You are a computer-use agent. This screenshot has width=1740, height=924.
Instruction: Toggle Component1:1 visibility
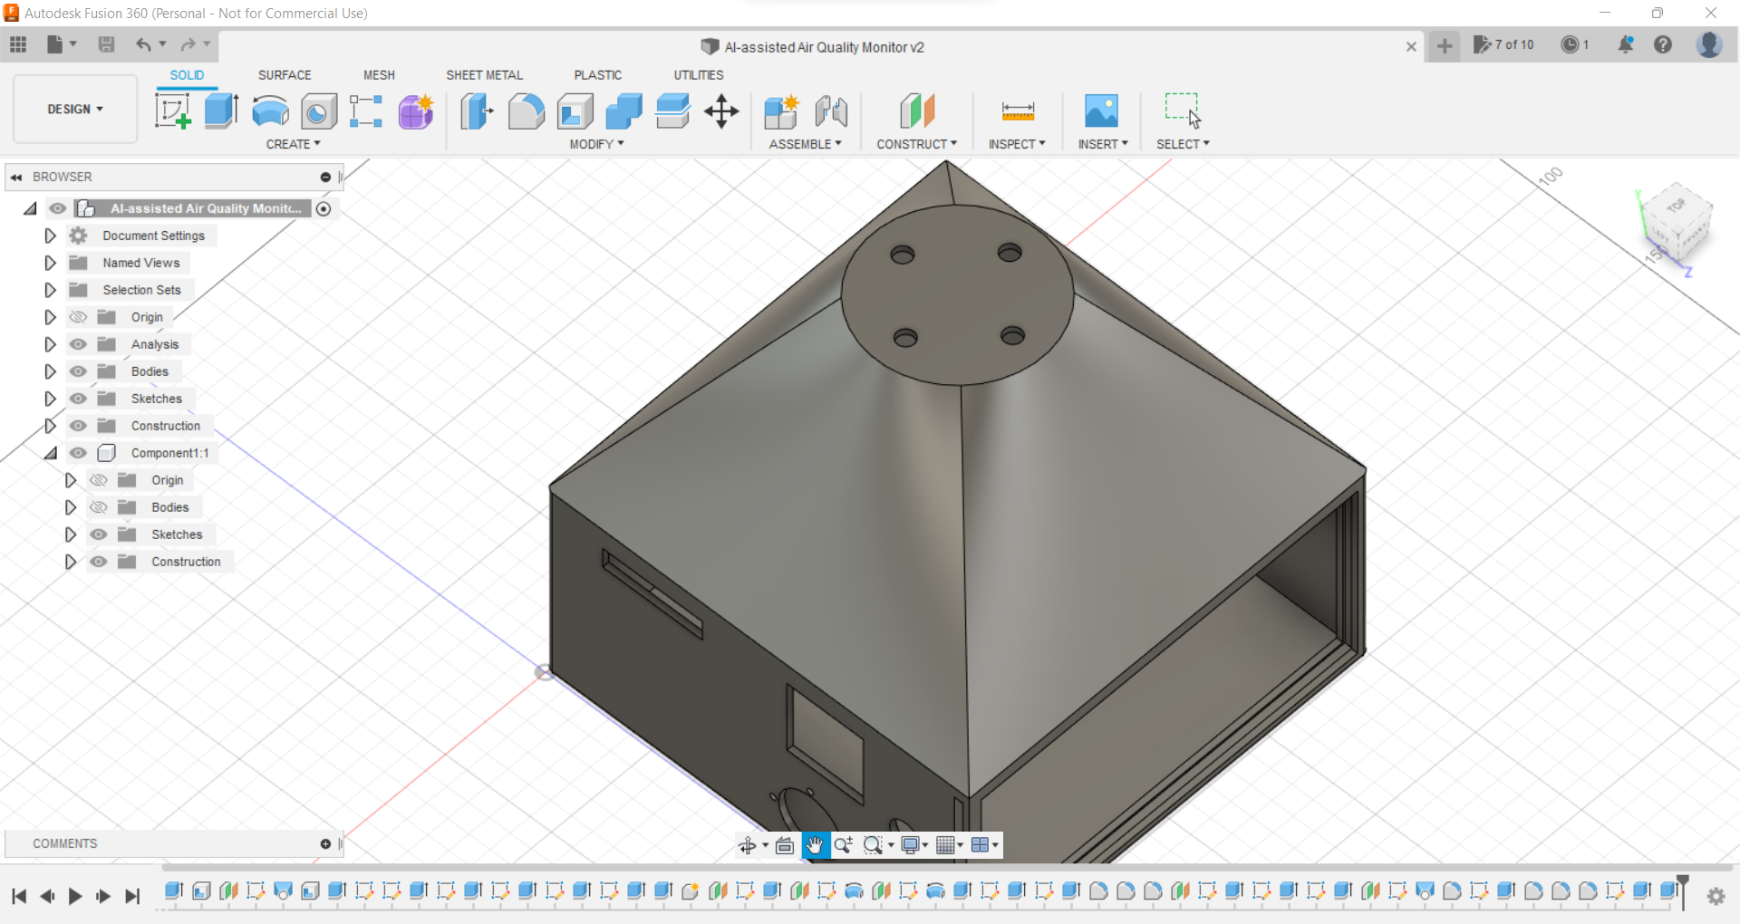[79, 453]
